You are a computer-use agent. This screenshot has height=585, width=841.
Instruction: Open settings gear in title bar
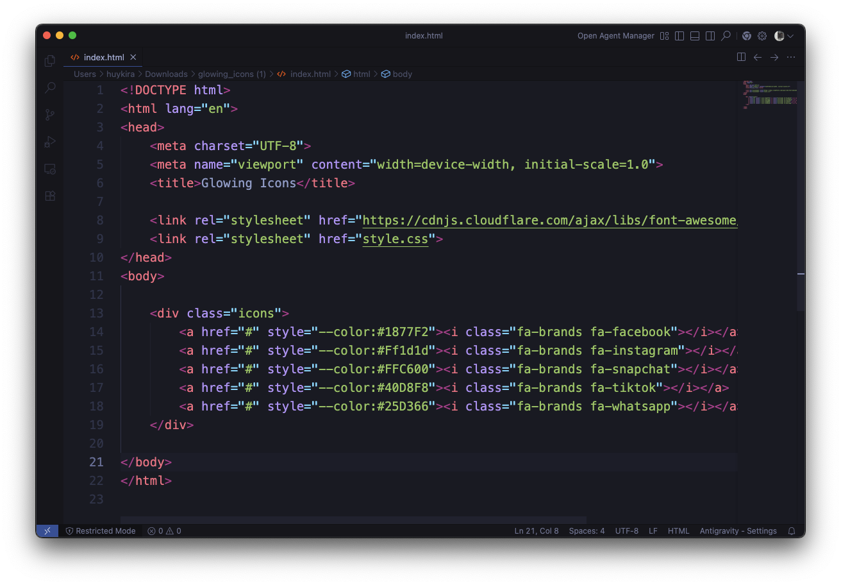point(762,36)
